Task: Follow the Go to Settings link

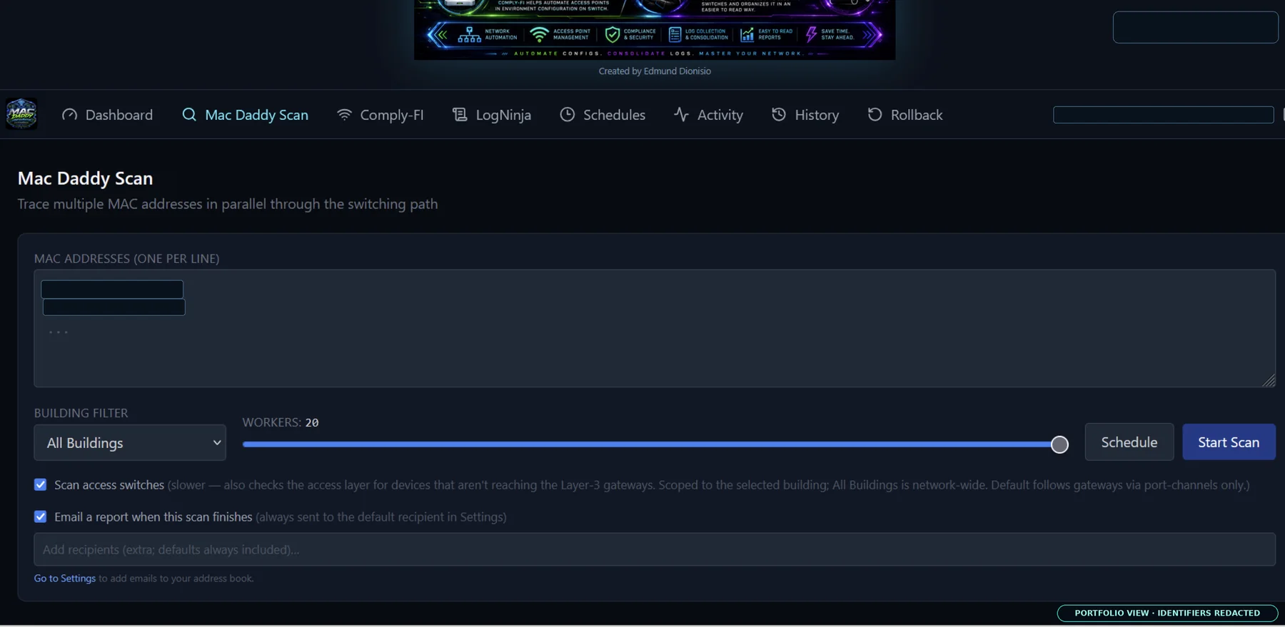Action: [65, 578]
